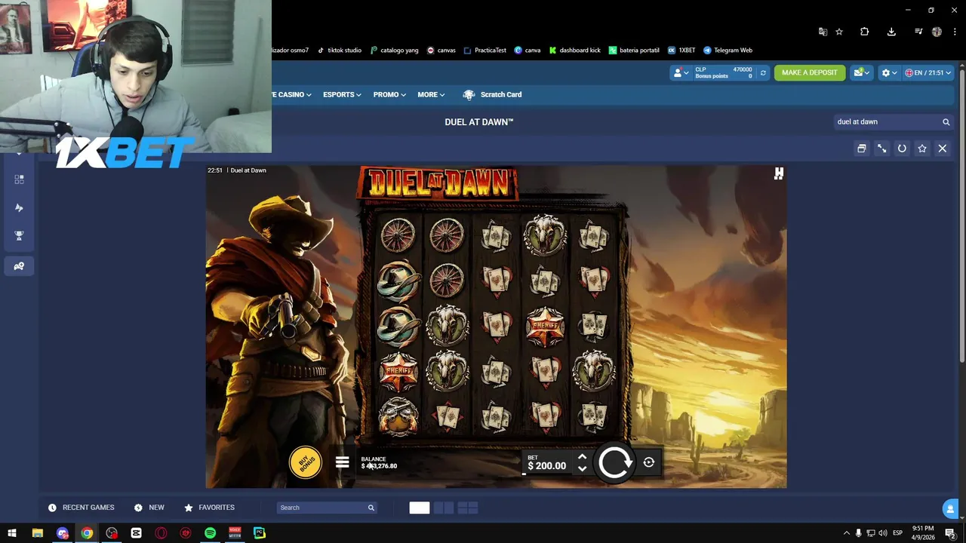Click the search magnifier in game search
Image resolution: width=966 pixels, height=543 pixels.
pyautogui.click(x=946, y=121)
